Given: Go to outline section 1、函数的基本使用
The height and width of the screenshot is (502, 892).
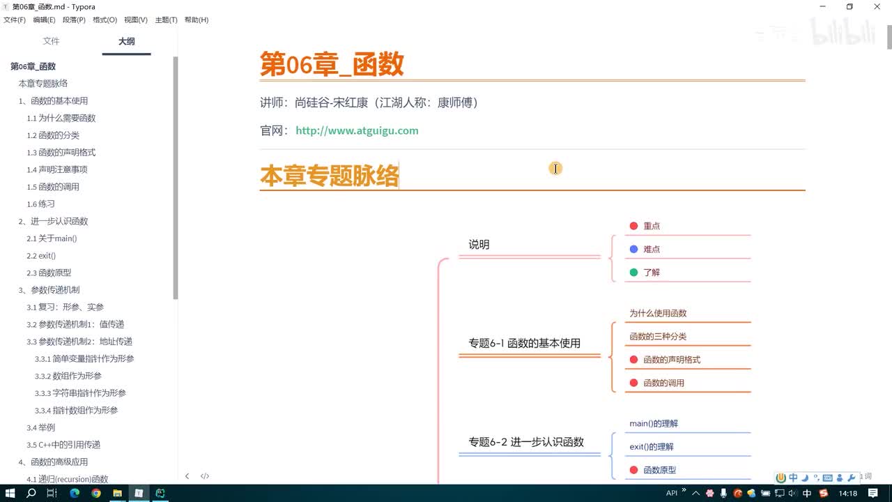Looking at the screenshot, I should tap(53, 101).
